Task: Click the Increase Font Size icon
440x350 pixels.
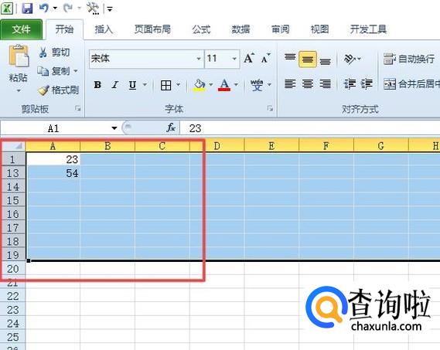Action: click(x=249, y=59)
